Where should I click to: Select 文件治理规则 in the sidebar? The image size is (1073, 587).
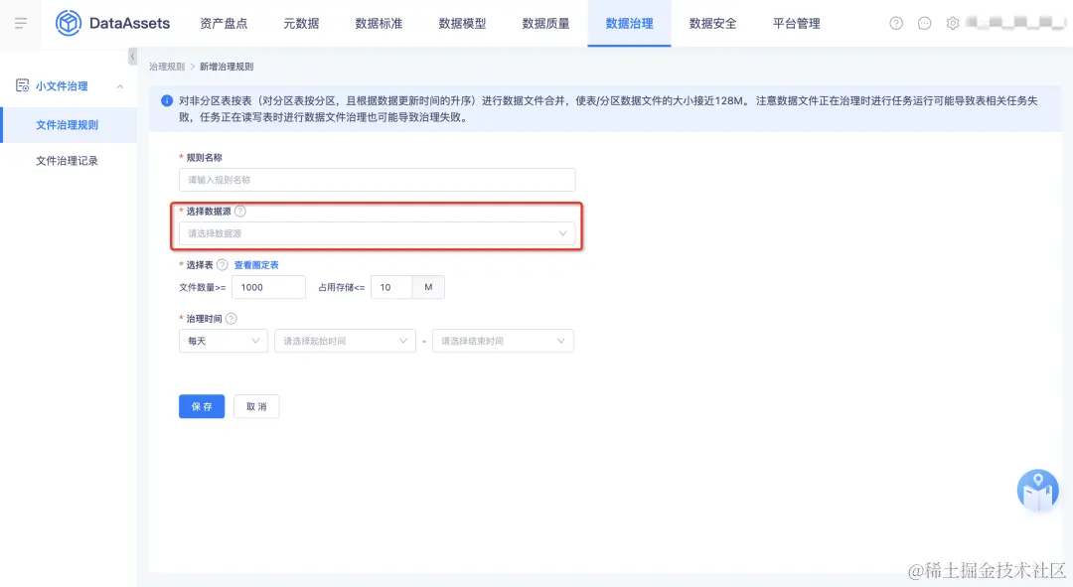tap(69, 124)
